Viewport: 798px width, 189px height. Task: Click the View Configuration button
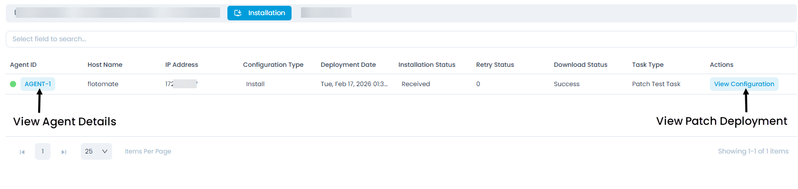pyautogui.click(x=744, y=84)
